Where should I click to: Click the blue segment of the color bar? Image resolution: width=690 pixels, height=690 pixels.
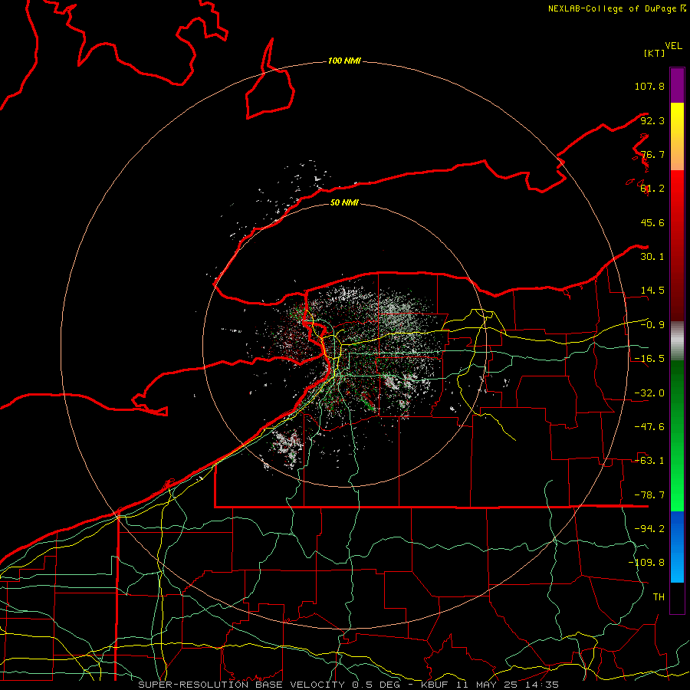point(677,547)
